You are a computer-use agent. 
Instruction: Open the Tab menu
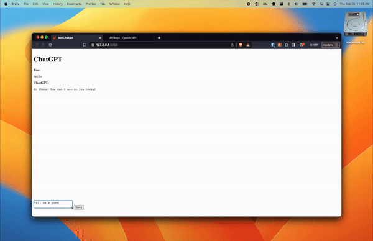(x=103, y=4)
